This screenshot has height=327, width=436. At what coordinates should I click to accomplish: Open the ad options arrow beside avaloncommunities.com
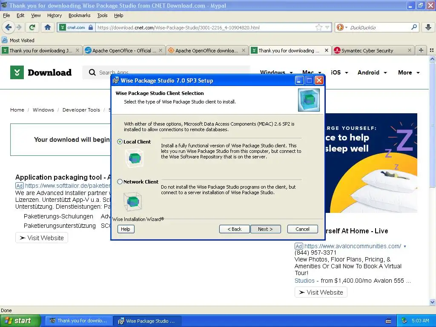coord(405,247)
